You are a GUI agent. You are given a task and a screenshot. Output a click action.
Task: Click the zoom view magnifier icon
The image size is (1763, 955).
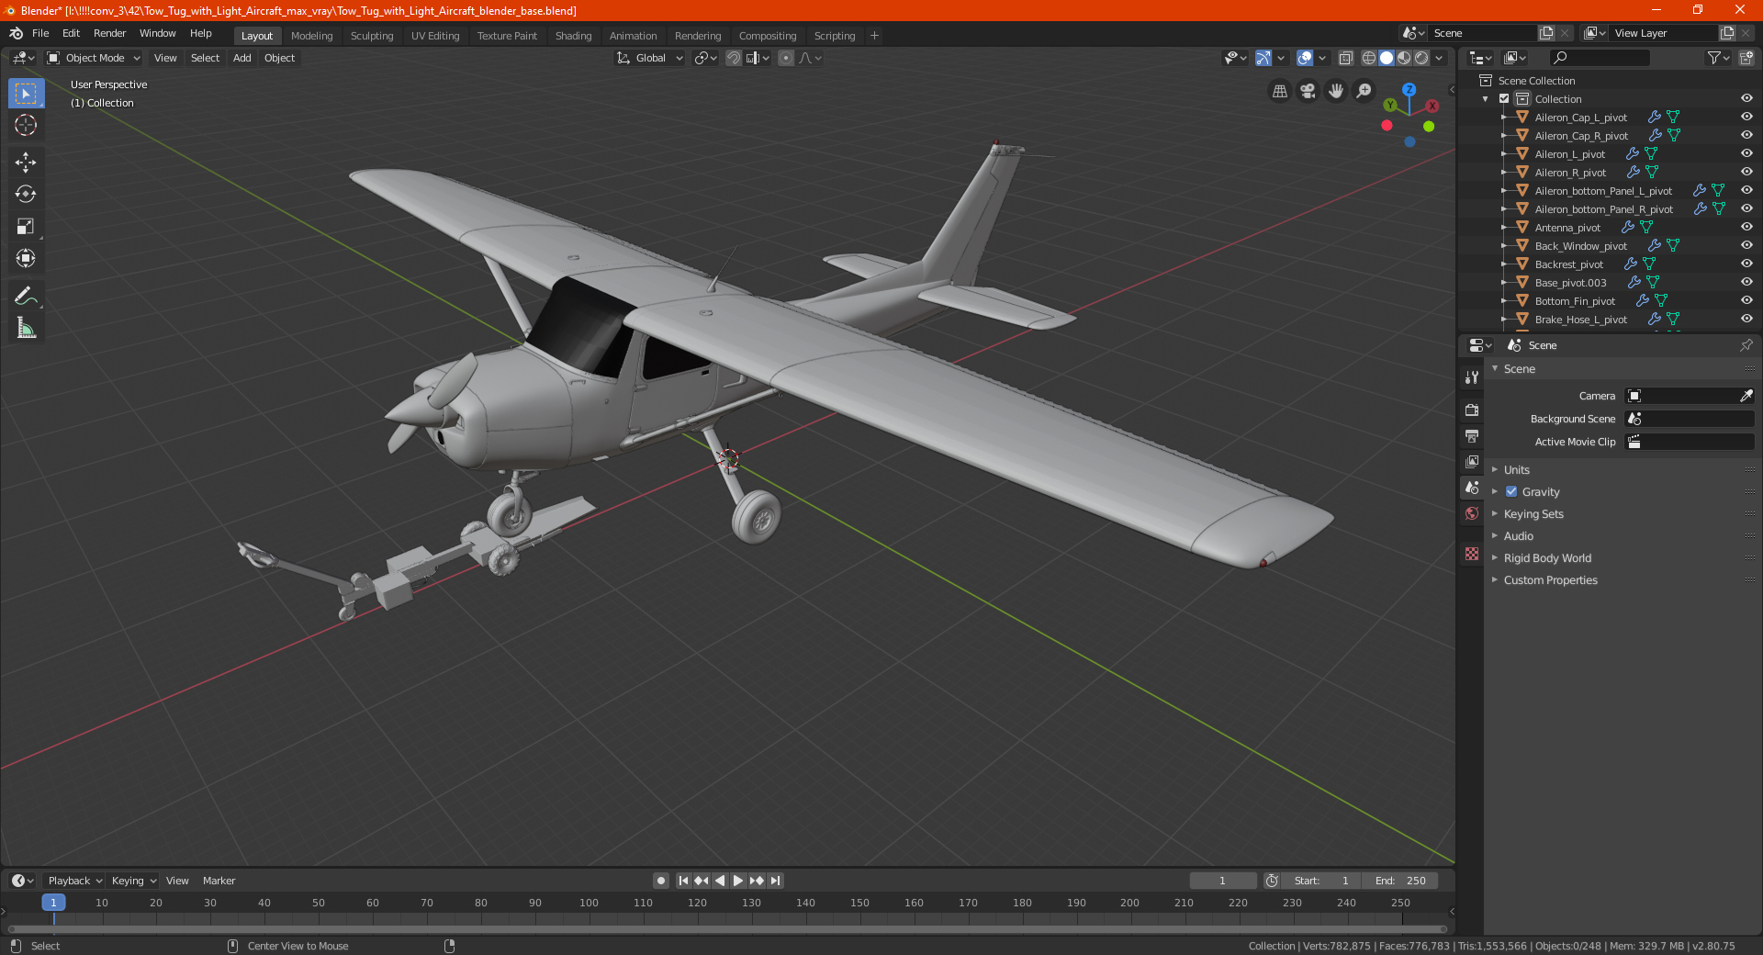point(1364,91)
